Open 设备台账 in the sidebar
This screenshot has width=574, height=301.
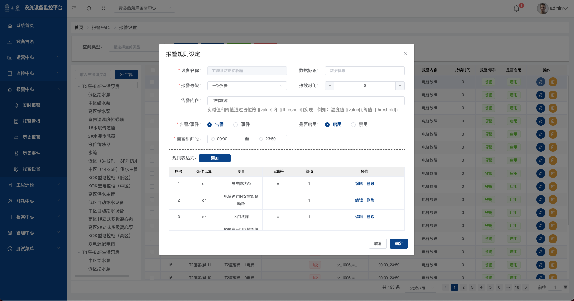[25, 41]
